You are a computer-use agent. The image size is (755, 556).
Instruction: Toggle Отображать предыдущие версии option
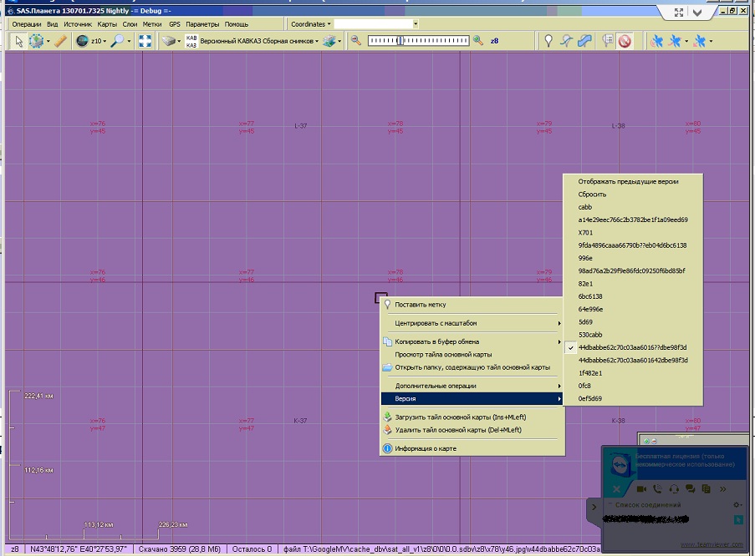coord(628,181)
